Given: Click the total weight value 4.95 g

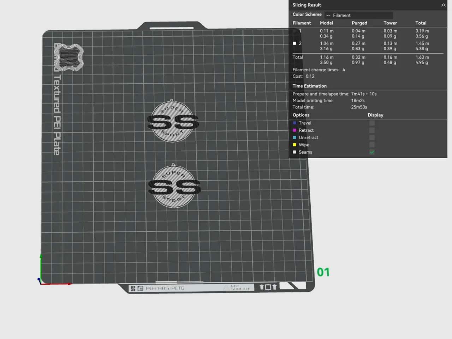Looking at the screenshot, I should 422,63.
